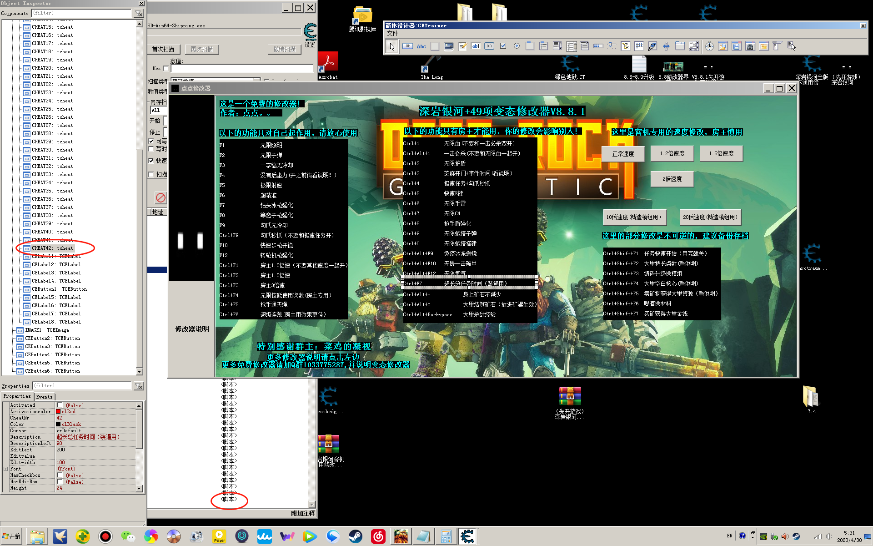Screen dimensions: 873x546
Task: Select the arrow pointer tool in form designer
Action: [392, 46]
